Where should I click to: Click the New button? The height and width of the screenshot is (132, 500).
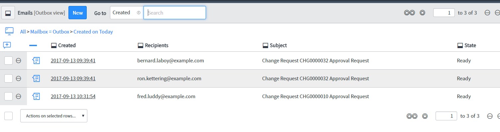pyautogui.click(x=78, y=13)
